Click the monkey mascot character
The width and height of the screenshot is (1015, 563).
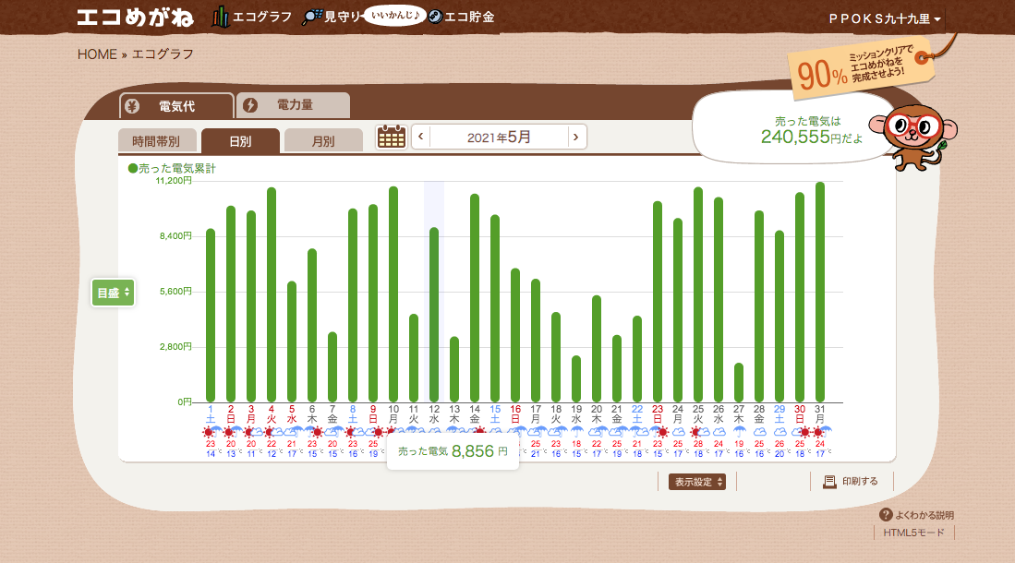click(914, 138)
